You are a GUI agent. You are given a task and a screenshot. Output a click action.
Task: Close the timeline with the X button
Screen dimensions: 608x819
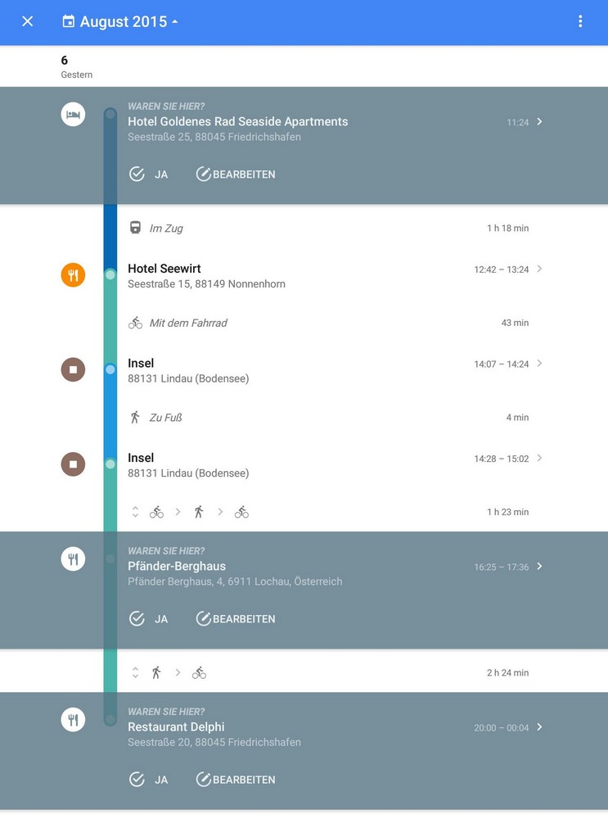(x=28, y=21)
